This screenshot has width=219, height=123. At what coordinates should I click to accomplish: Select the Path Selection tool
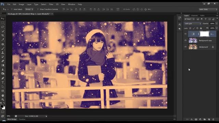3,86
